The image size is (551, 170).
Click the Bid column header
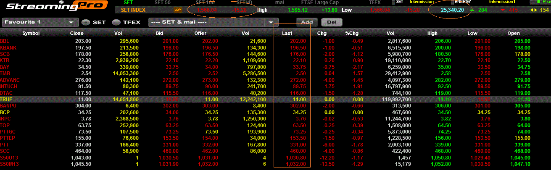click(x=159, y=33)
